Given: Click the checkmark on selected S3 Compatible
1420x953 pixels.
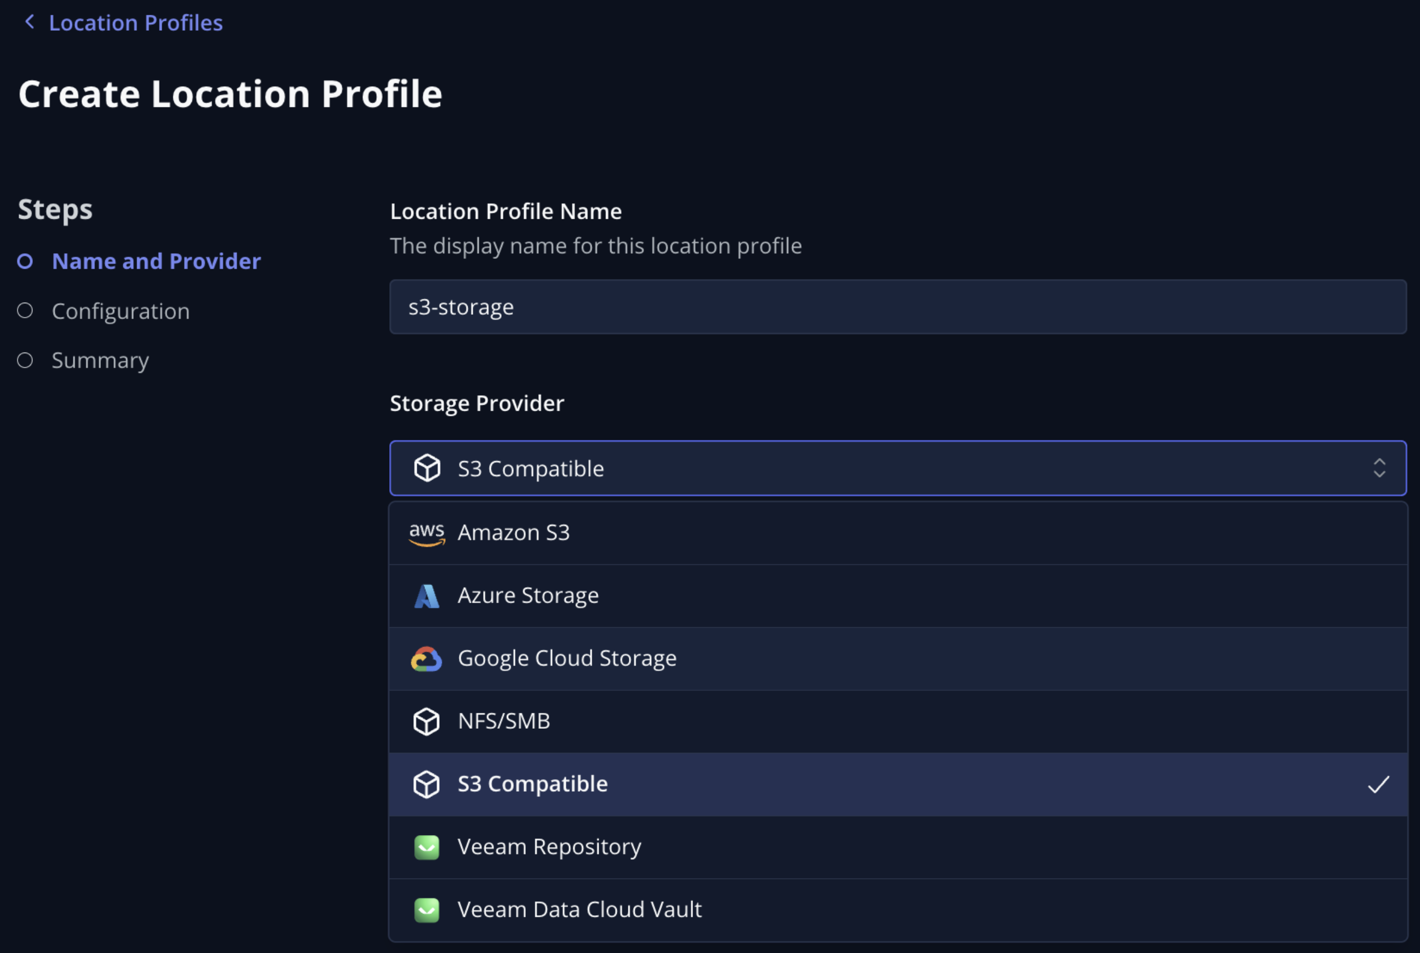Looking at the screenshot, I should coord(1377,784).
